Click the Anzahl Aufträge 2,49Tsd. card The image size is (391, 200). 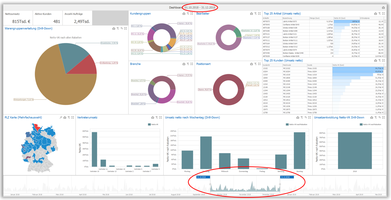[77, 18]
